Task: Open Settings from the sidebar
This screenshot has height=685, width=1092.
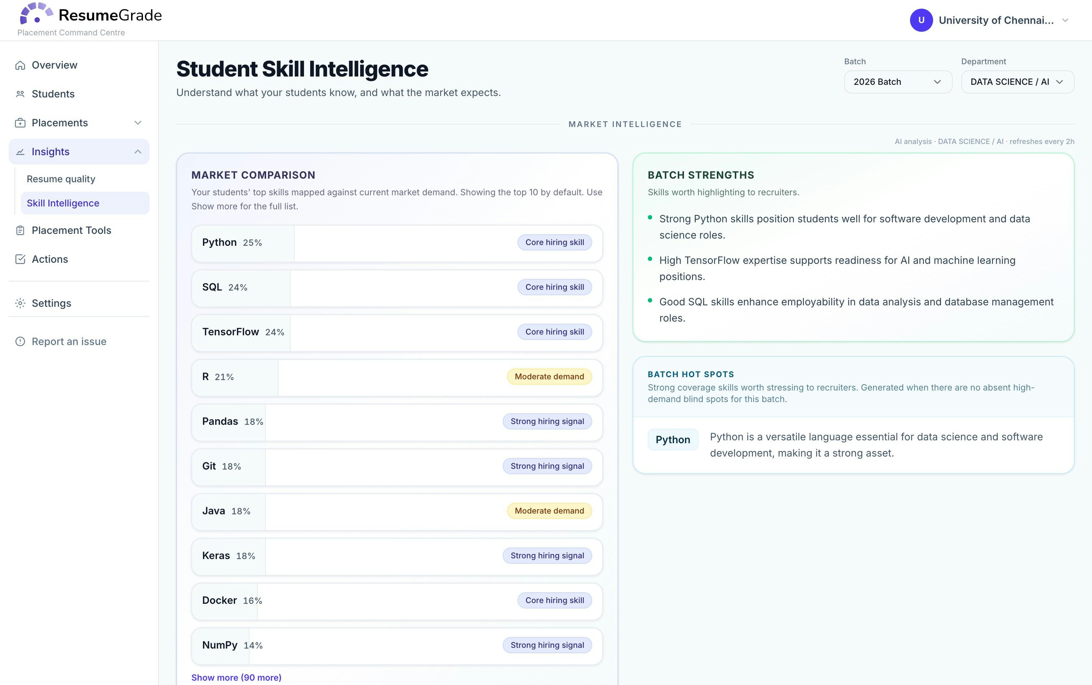Action: click(x=79, y=303)
